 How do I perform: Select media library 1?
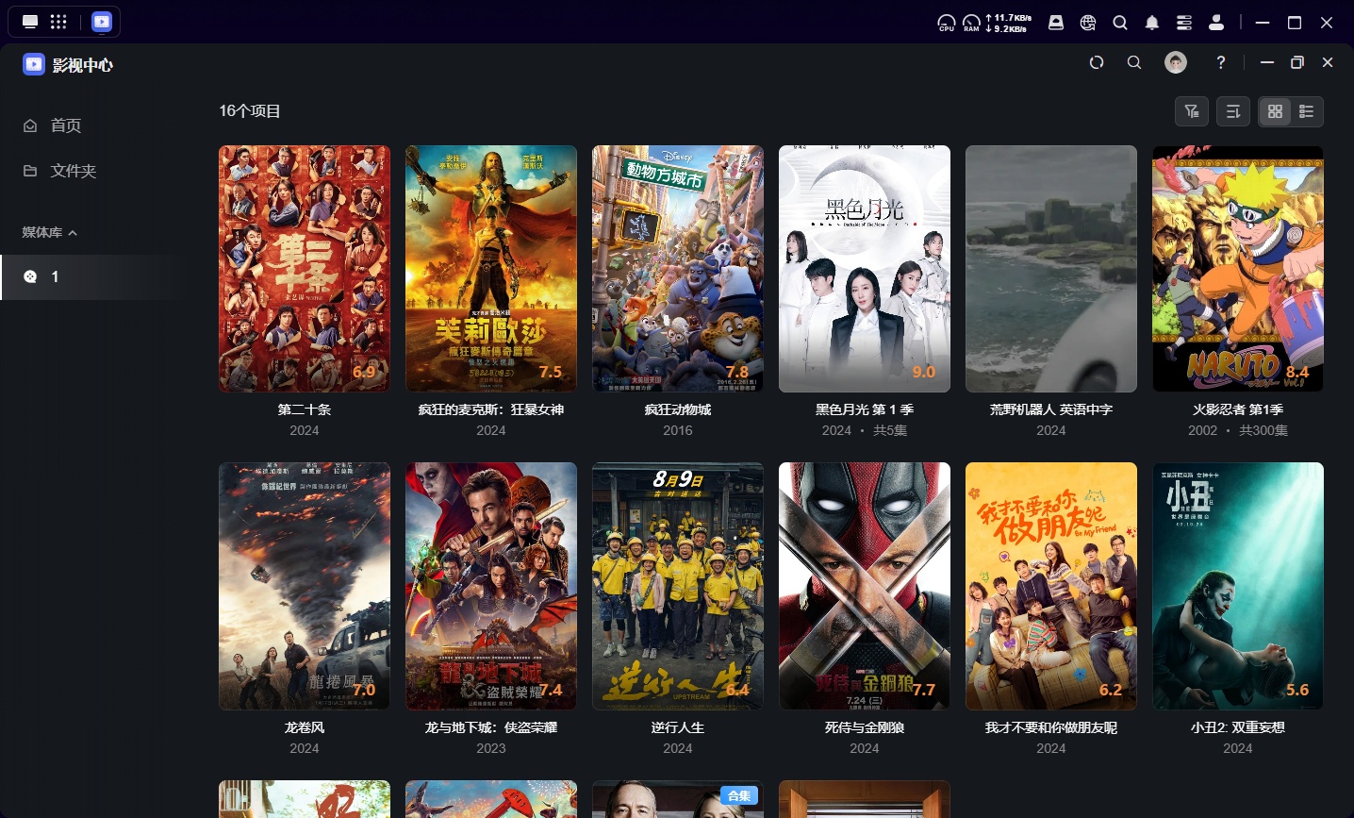click(94, 276)
